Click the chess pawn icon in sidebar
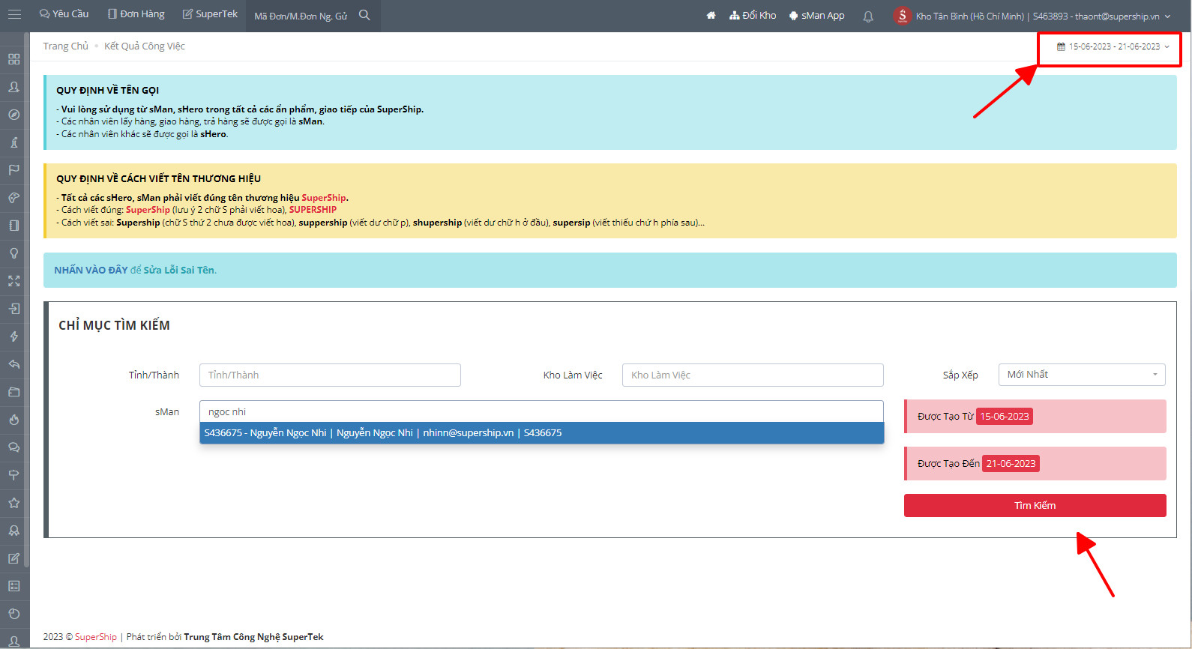Image resolution: width=1192 pixels, height=649 pixels. [x=13, y=142]
